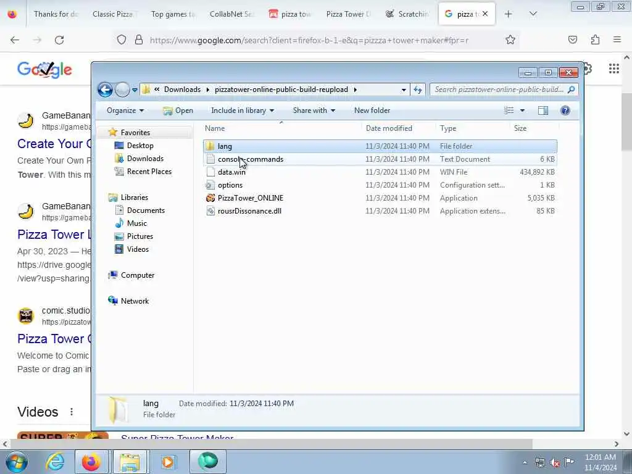
Task: Select the lang folder icon
Action: tap(210, 146)
